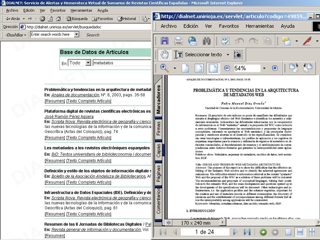Screen dimensions: 320x240
Task: Jump to the last page of the PDF
Action: [x=247, y=232]
